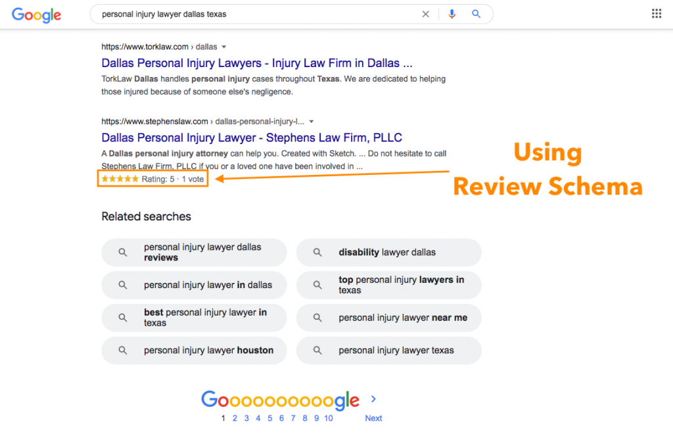Go to results page 8
The height and width of the screenshot is (438, 673).
pyautogui.click(x=305, y=418)
